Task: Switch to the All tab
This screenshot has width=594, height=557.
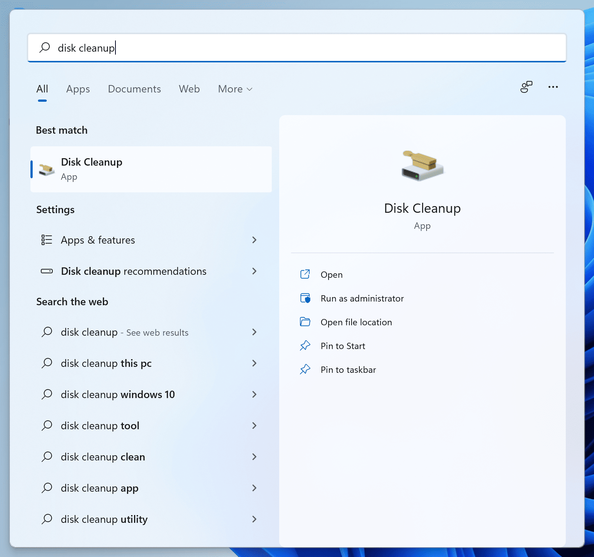Action: click(x=42, y=89)
